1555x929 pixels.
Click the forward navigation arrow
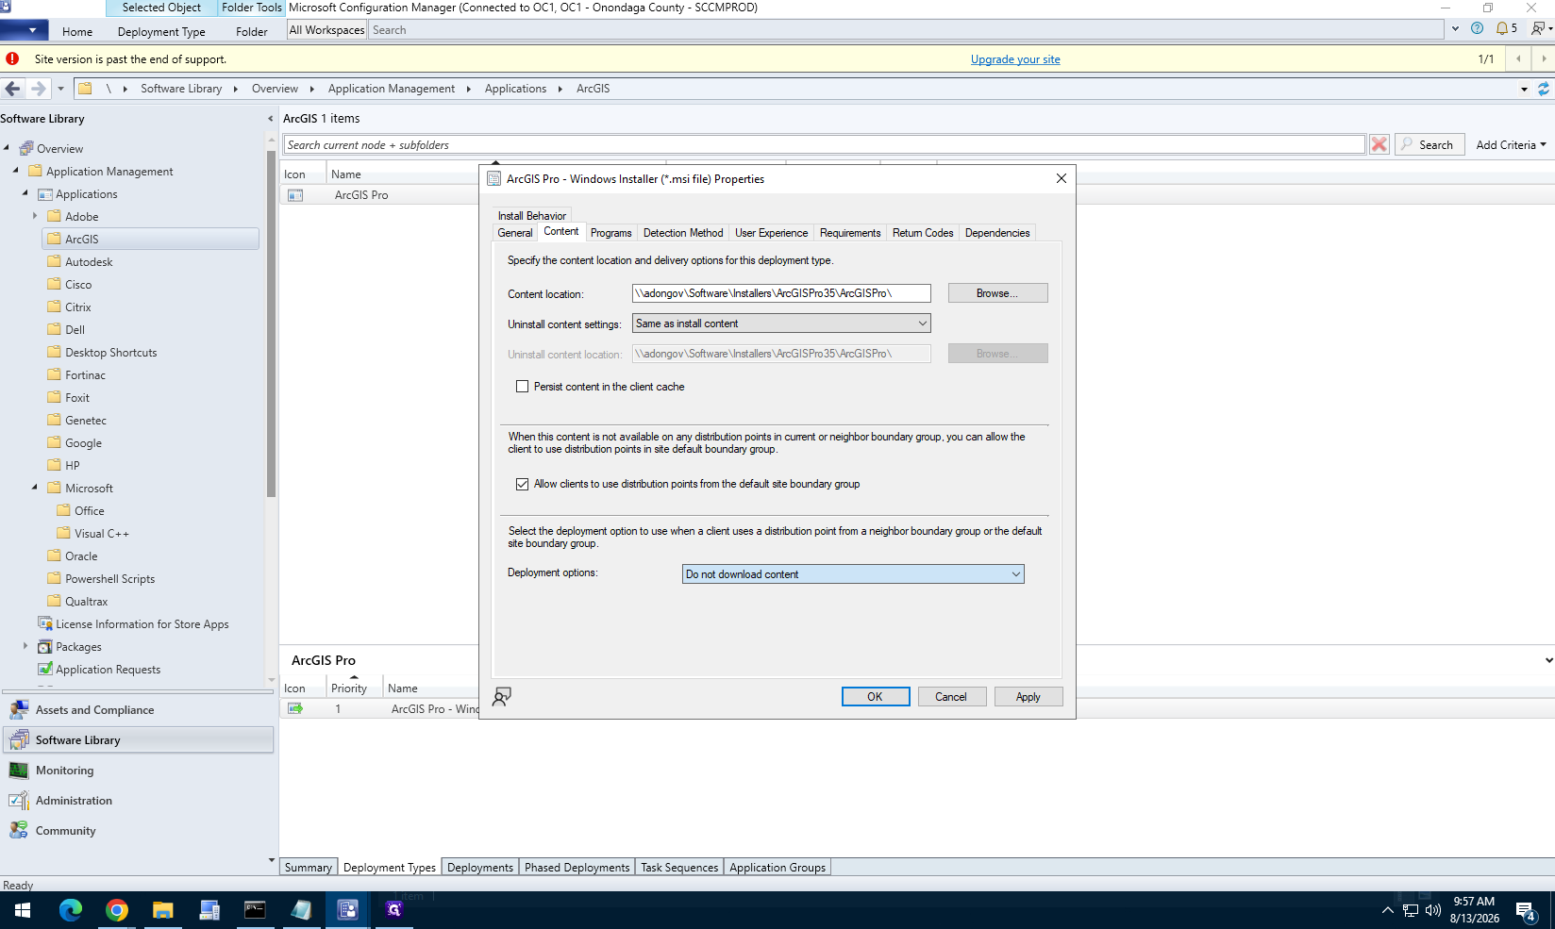point(38,89)
